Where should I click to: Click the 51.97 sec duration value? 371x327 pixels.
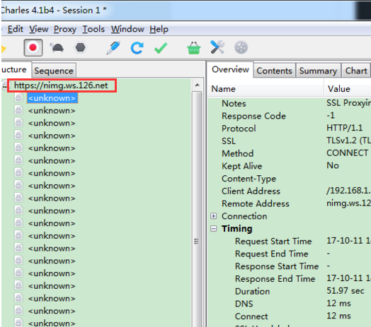click(x=346, y=291)
